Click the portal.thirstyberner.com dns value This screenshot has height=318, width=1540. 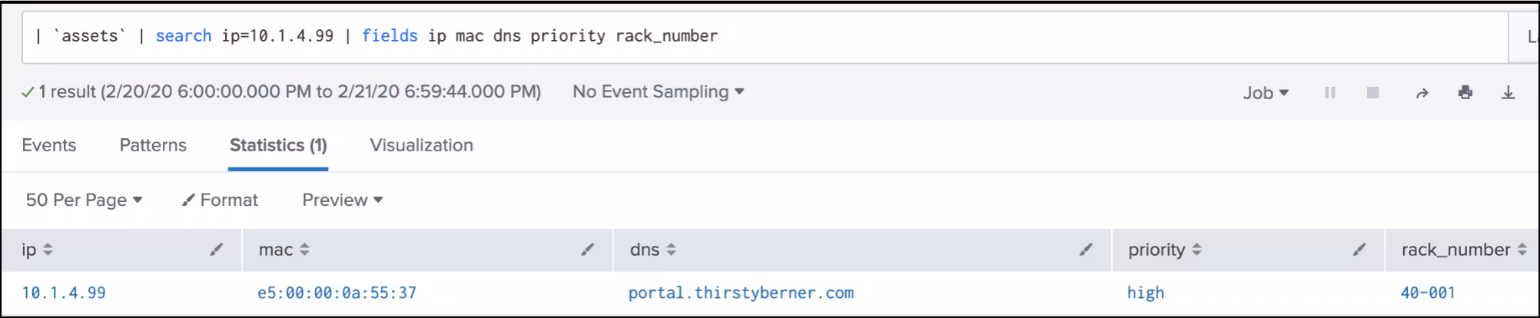(x=741, y=293)
